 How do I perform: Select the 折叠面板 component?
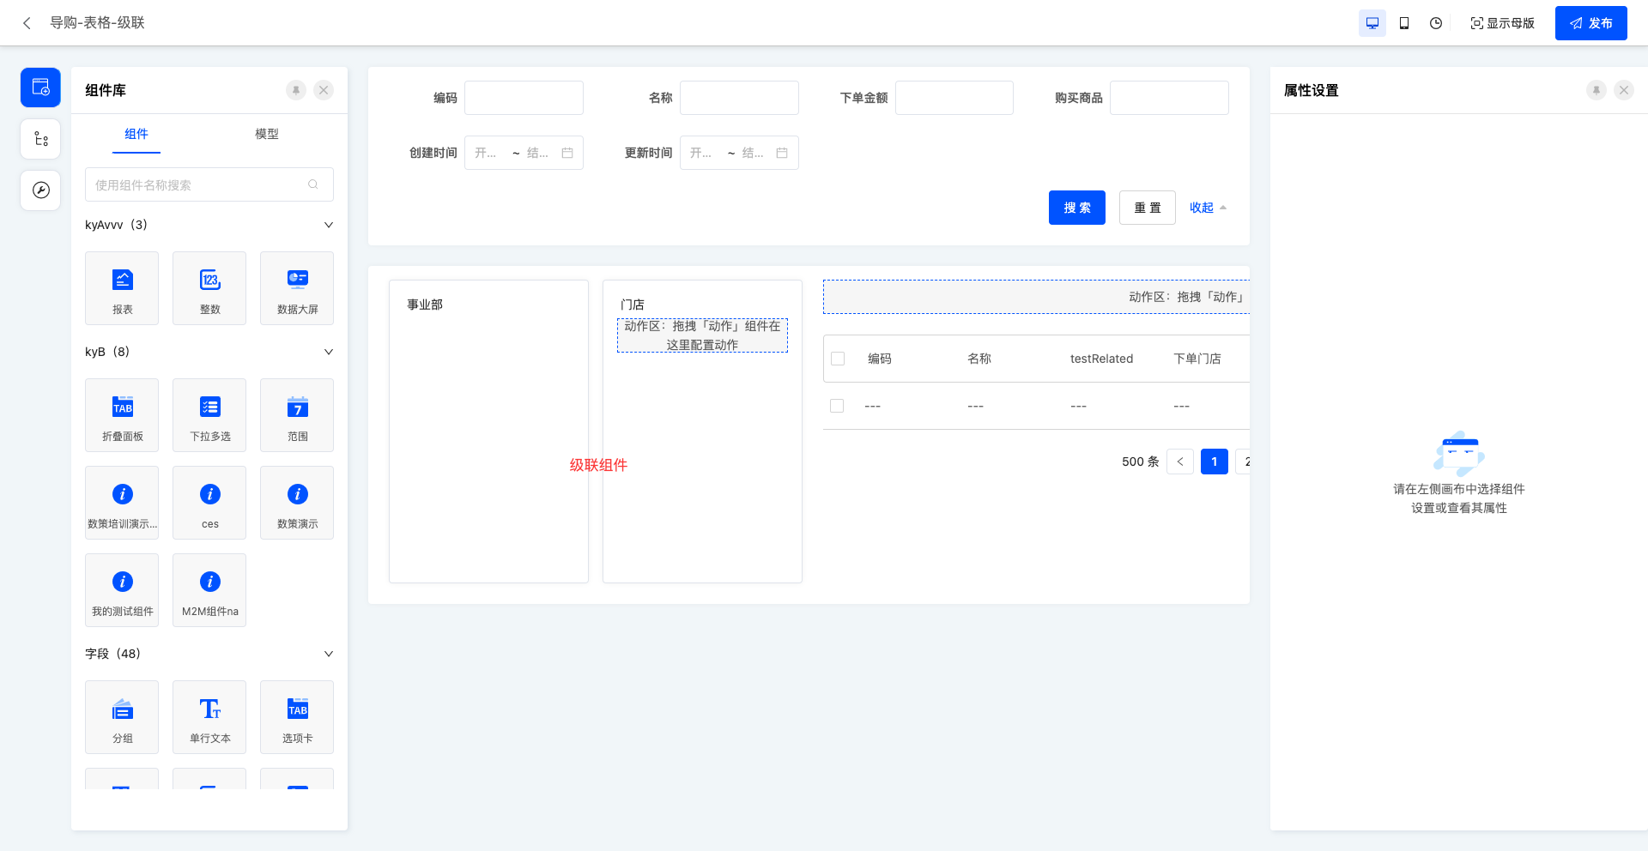click(x=121, y=415)
